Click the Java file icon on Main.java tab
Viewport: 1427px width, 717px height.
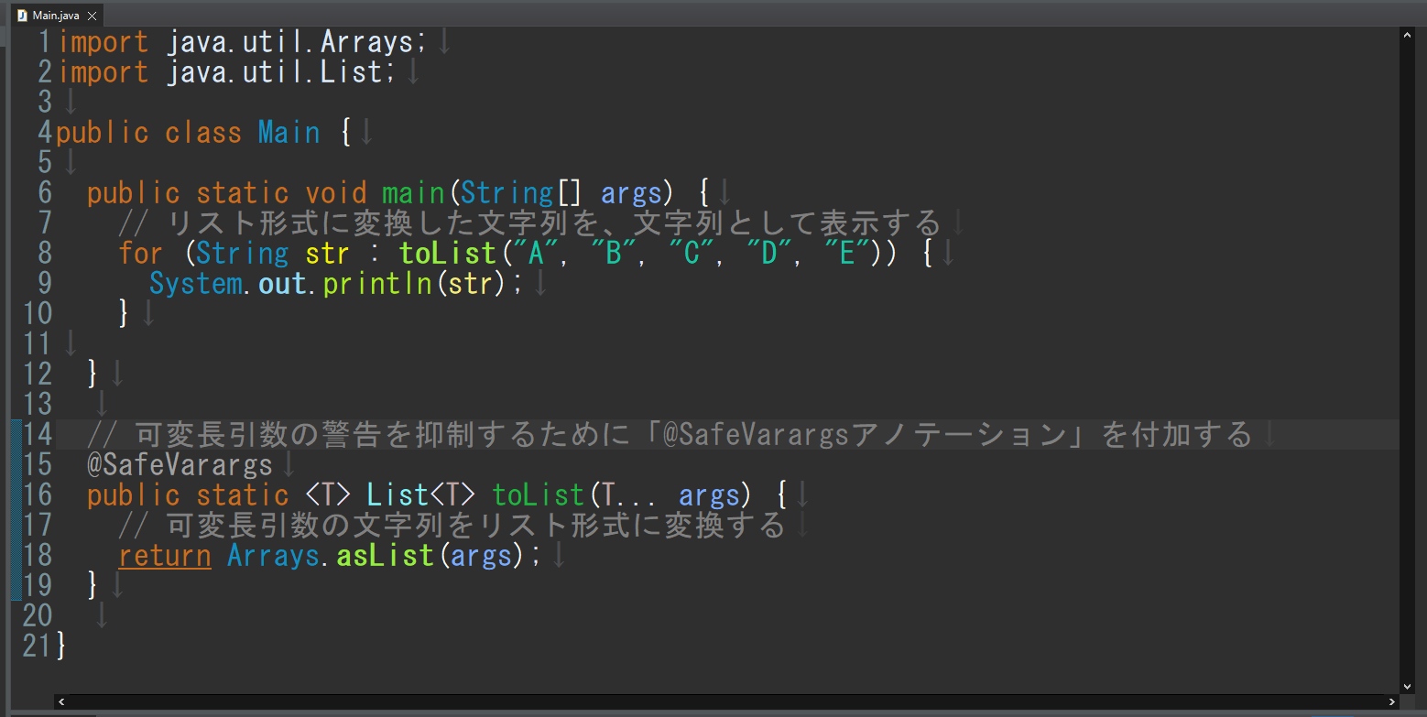coord(22,16)
